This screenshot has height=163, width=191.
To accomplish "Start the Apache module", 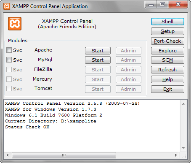I will click(x=98, y=51).
